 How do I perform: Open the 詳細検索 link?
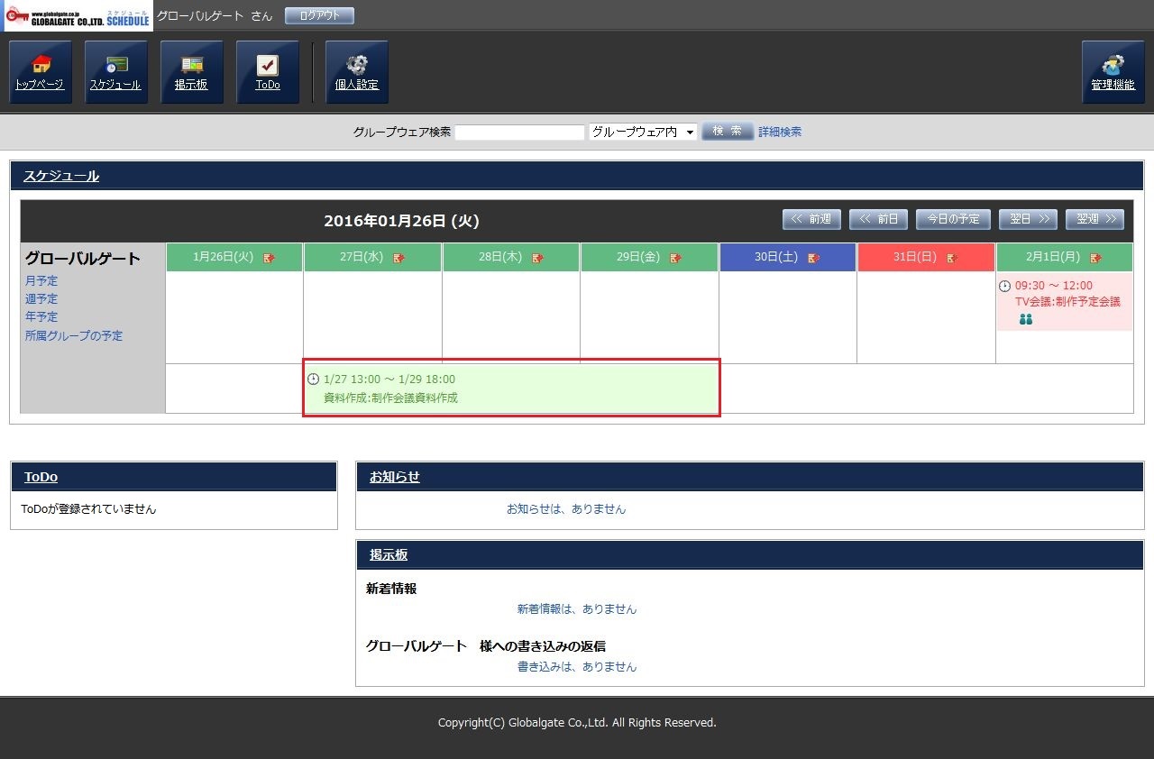pos(779,132)
